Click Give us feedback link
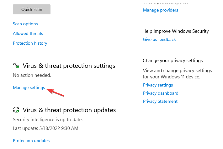This screenshot has height=149, width=223. pyautogui.click(x=159, y=40)
